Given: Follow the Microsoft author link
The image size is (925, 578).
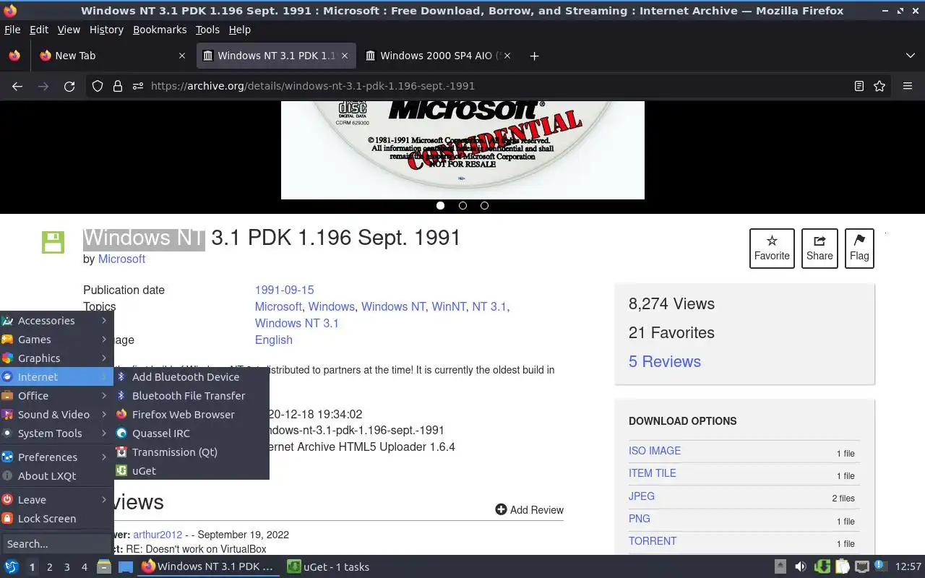Looking at the screenshot, I should (121, 259).
